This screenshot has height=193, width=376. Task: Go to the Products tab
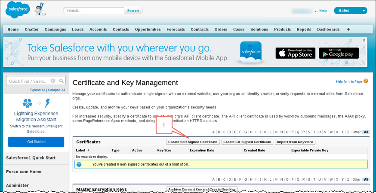(x=283, y=30)
